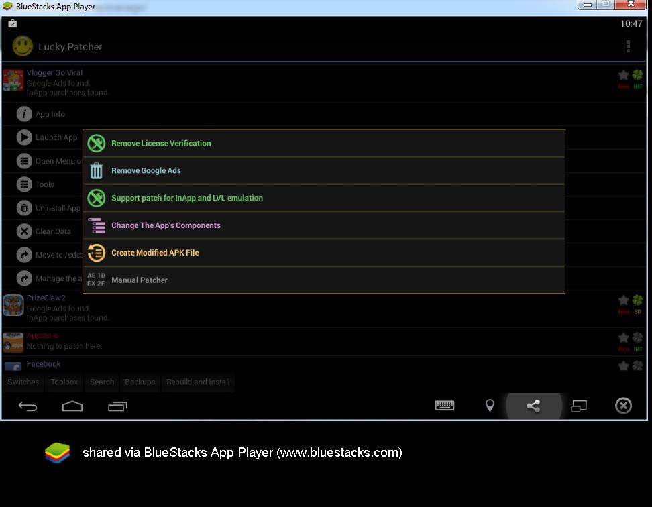Click the star icon on Vlogger Go Viral row

pos(623,75)
